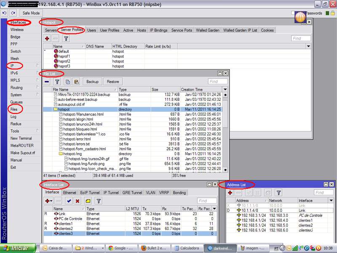Open filter in Hotspot toolbar
The height and width of the screenshot is (253, 337).
[66, 39]
